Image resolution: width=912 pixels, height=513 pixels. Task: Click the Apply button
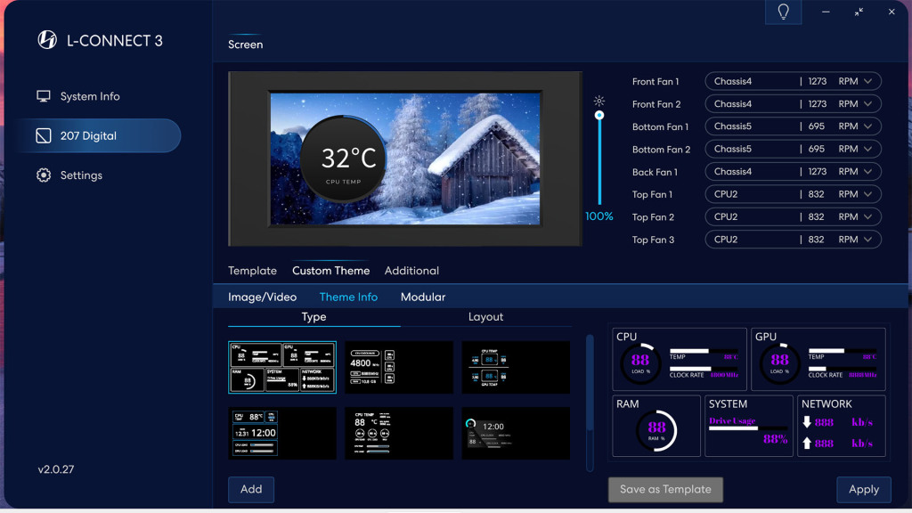[864, 489]
